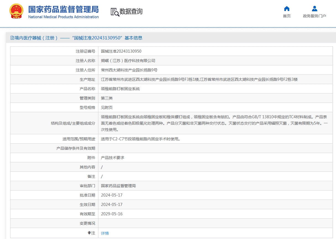Select address 常州西太湖科技产业园长扬路9号
Viewport: 336px width, 239px height.
coord(129,70)
